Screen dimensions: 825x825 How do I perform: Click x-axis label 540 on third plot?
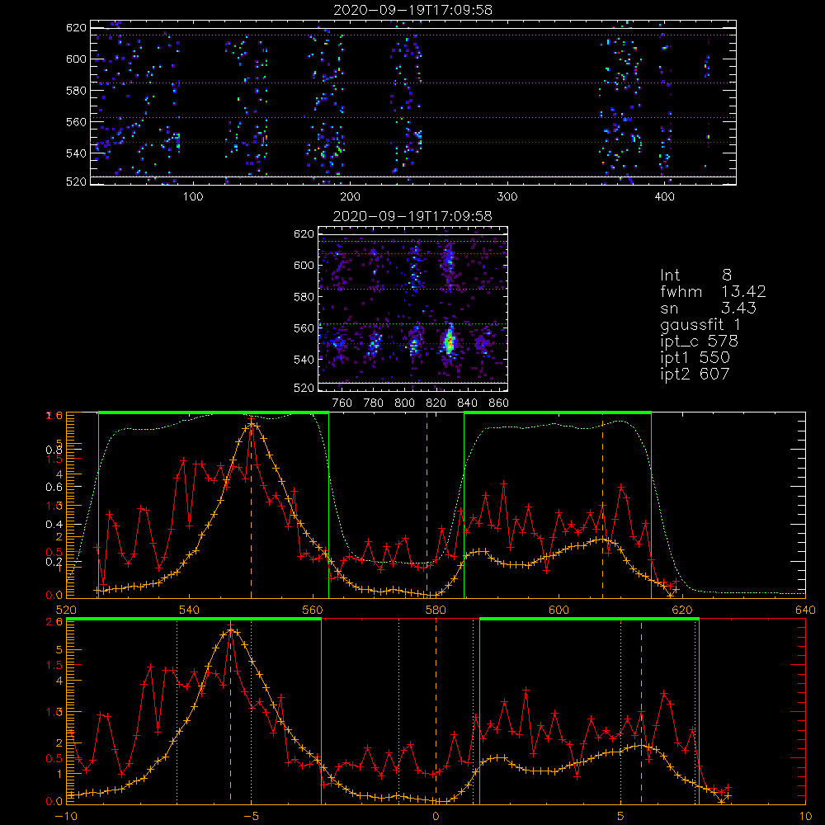(190, 610)
